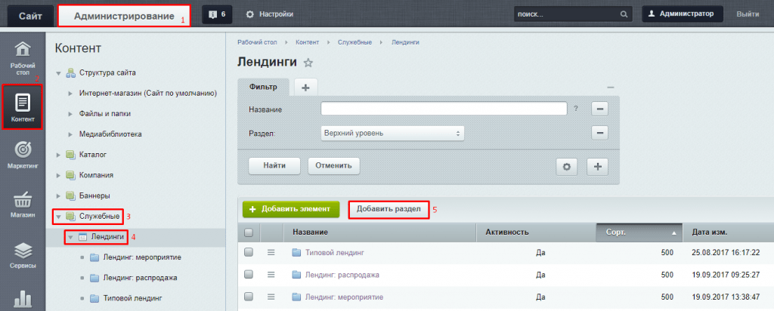Viewport: 774px width, 311px height.
Task: Click the Добавить раздел button
Action: 389,209
